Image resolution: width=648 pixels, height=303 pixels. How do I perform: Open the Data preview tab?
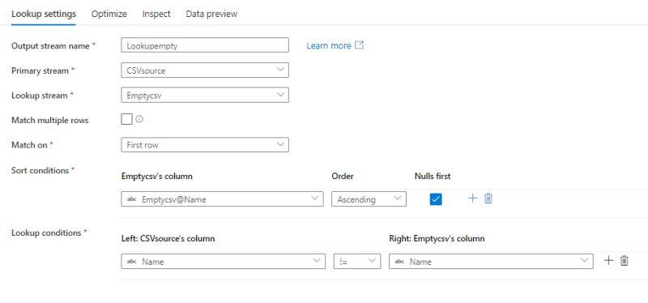pos(211,14)
